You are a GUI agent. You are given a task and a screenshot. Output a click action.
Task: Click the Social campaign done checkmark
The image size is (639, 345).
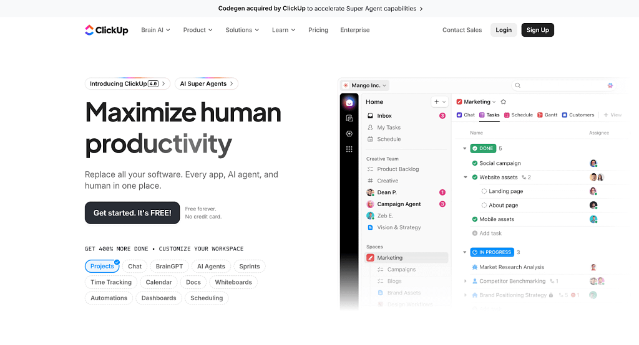[x=475, y=163]
